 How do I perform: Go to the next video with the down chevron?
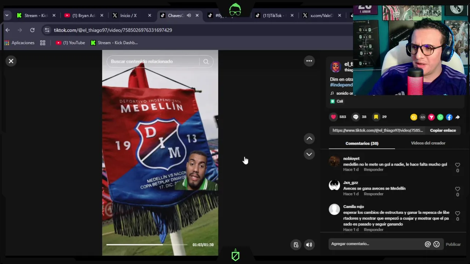pos(309,154)
